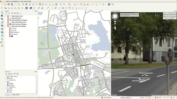Open the What's This help pointer
Viewport: 177px width, 99px height.
(112, 4)
